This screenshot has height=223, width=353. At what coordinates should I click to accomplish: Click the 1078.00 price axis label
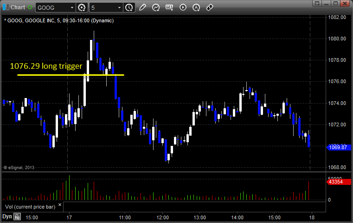337,60
